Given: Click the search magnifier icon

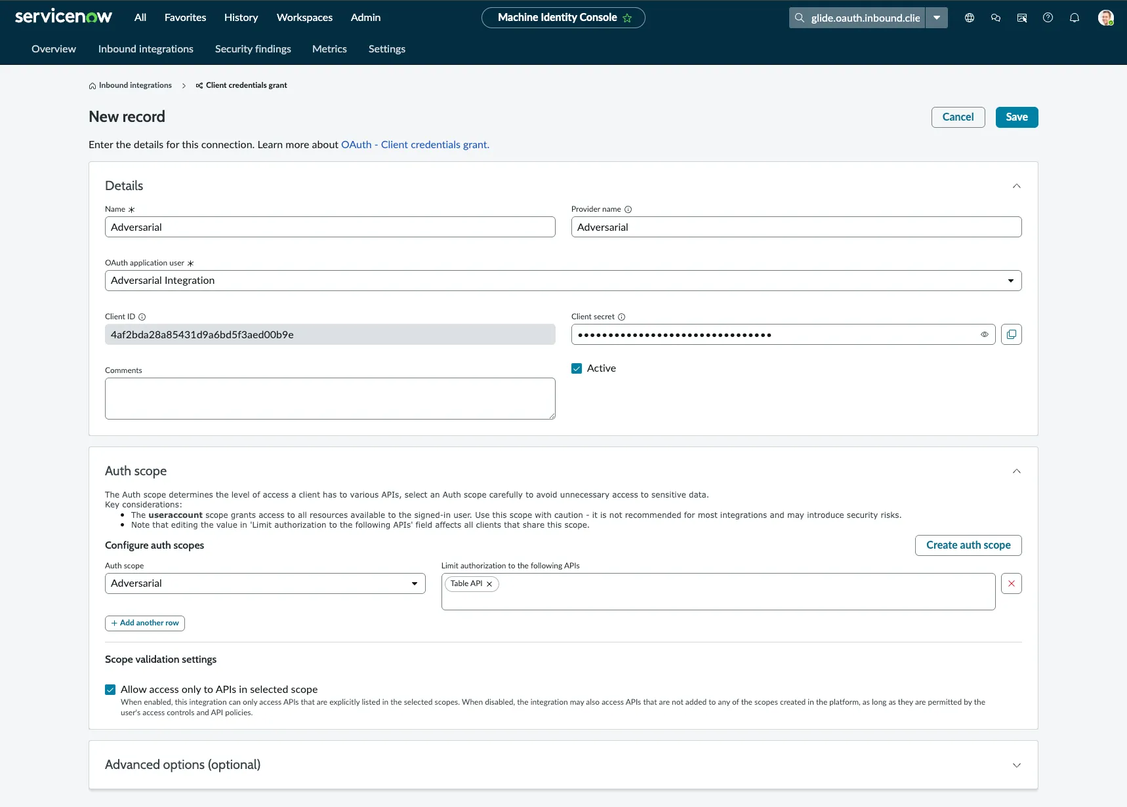Looking at the screenshot, I should point(800,18).
